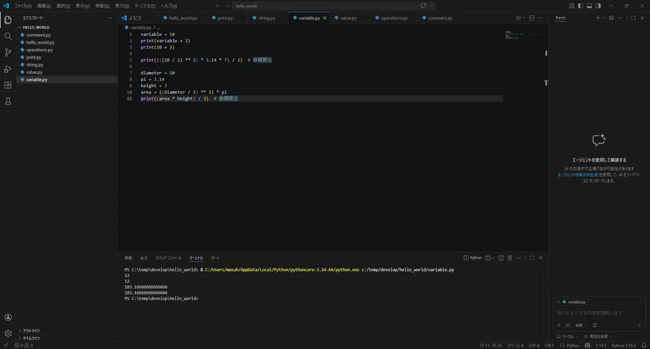
Task: Open Explorer more actions ellipsis
Action: coord(110,18)
